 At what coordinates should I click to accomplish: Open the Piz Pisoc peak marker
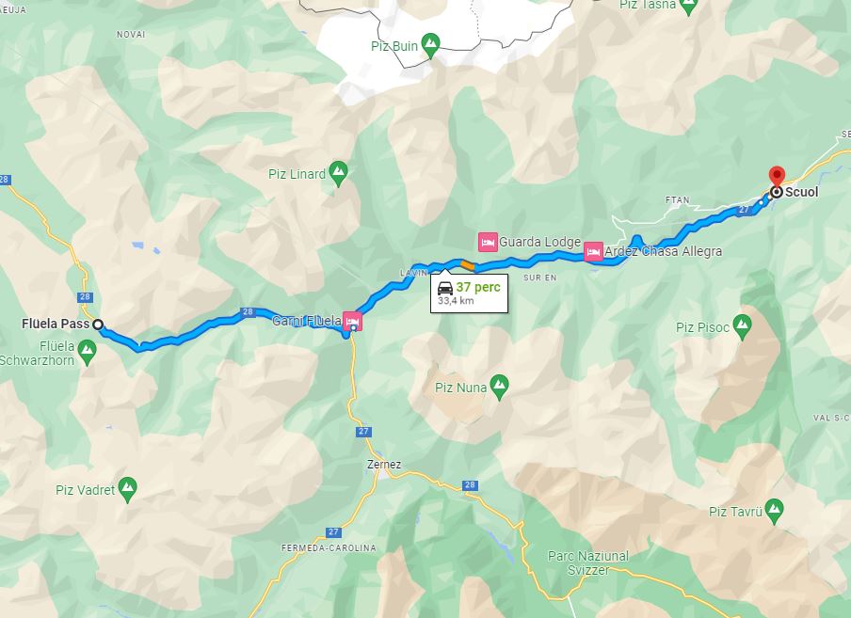tap(742, 326)
